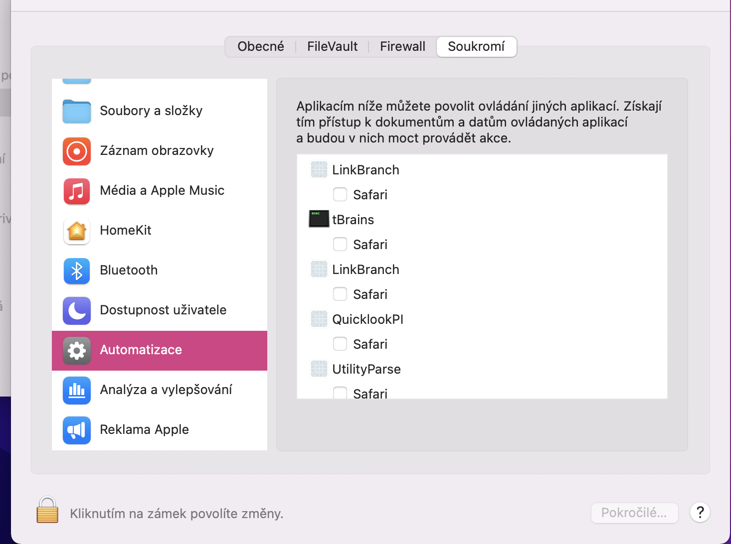Screen dimensions: 731x544
Task: Toggle the Safari checkbox under tBrains
Action: (x=340, y=244)
